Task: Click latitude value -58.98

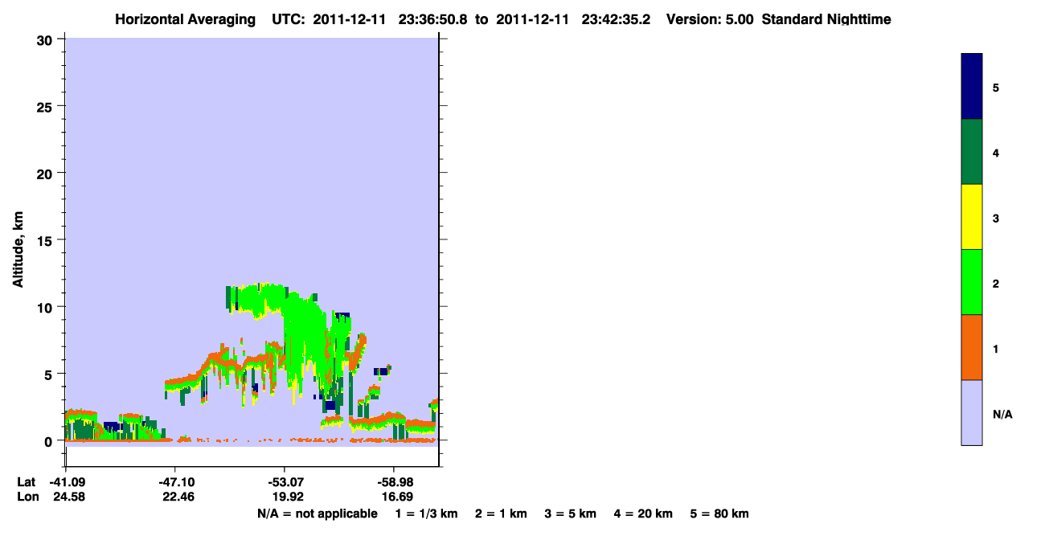Action: (394, 481)
